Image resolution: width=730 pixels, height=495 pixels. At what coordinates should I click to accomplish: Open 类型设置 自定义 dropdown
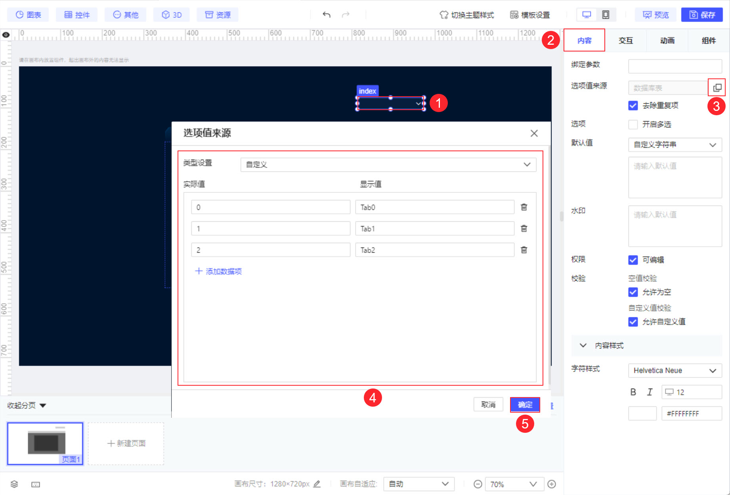[388, 165]
